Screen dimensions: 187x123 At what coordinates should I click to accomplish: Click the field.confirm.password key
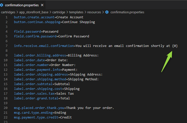coord(35,36)
